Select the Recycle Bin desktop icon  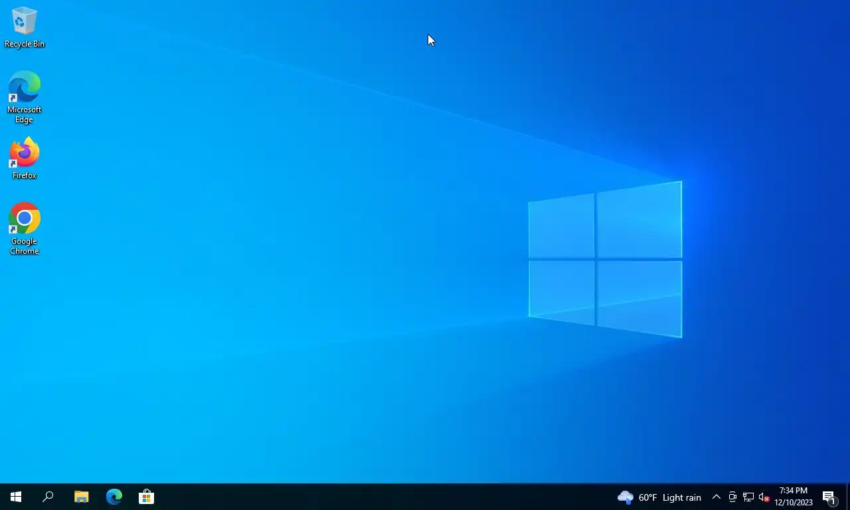(x=25, y=27)
